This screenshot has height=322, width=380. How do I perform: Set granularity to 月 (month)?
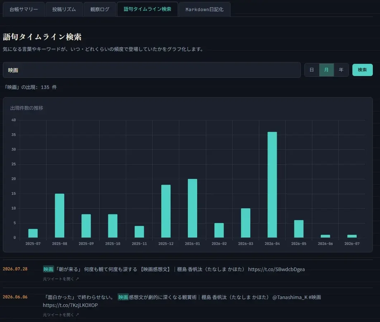pyautogui.click(x=327, y=70)
